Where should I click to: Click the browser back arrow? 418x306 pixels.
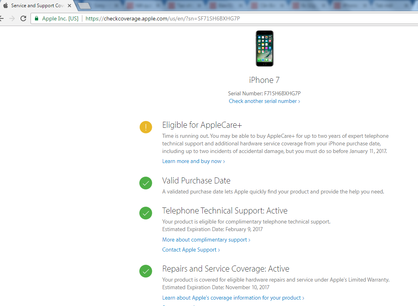point(2,18)
